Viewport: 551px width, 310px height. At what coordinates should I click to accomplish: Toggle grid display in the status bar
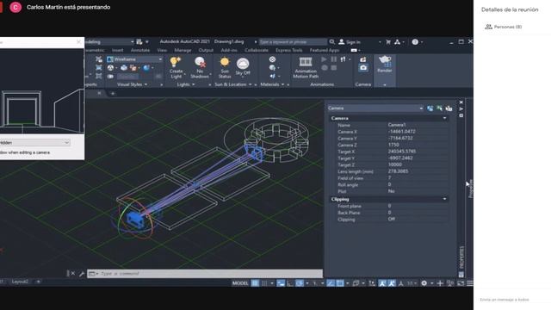coord(255,283)
